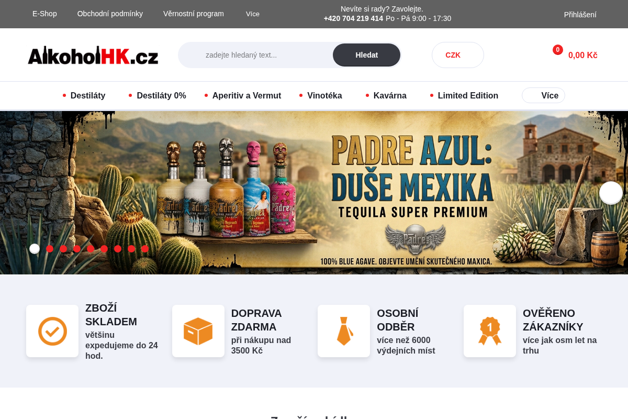Open Obchodní podmínky link

coord(110,14)
